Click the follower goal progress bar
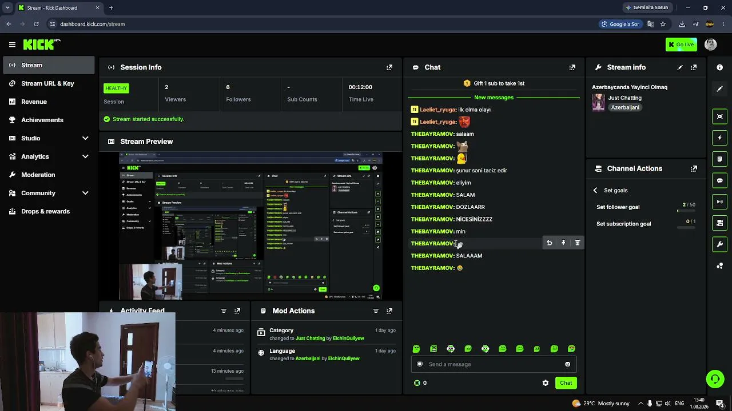Screen dimensions: 732x411 pyautogui.click(x=686, y=211)
